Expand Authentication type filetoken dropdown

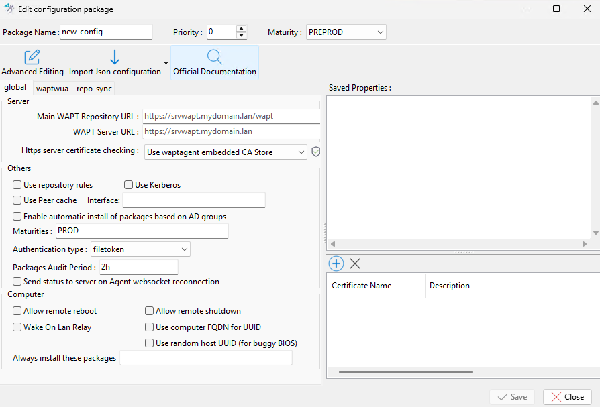(x=185, y=249)
